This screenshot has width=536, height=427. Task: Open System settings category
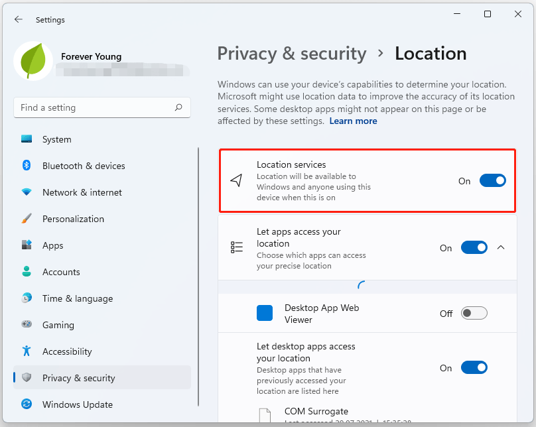[102, 139]
